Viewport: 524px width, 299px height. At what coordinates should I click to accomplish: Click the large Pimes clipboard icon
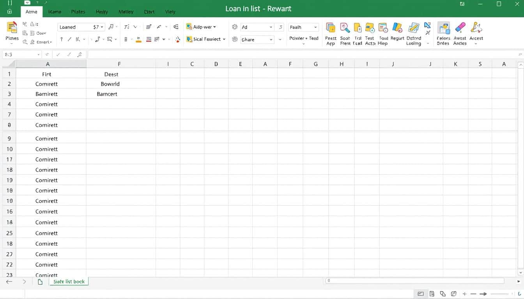(12, 28)
